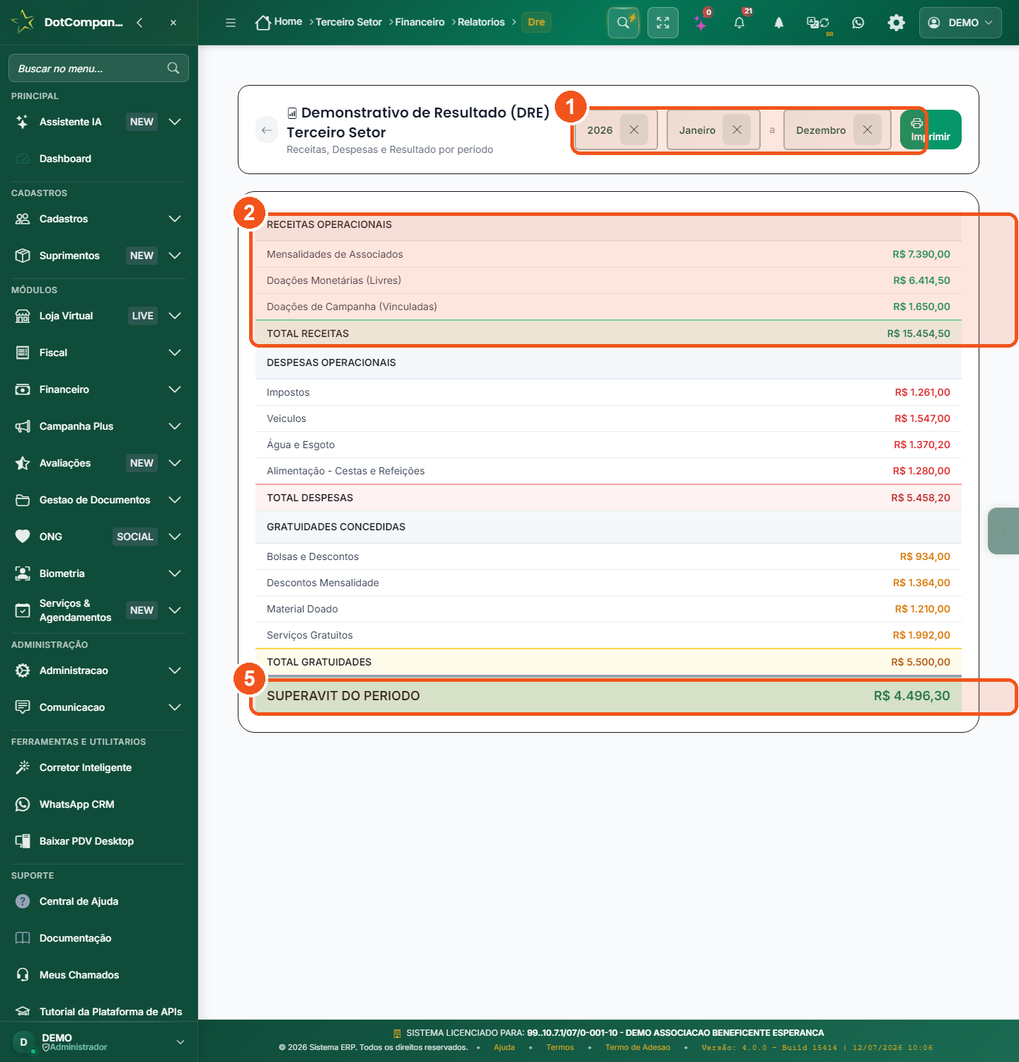Expand the Assistente IA menu

pos(175,122)
